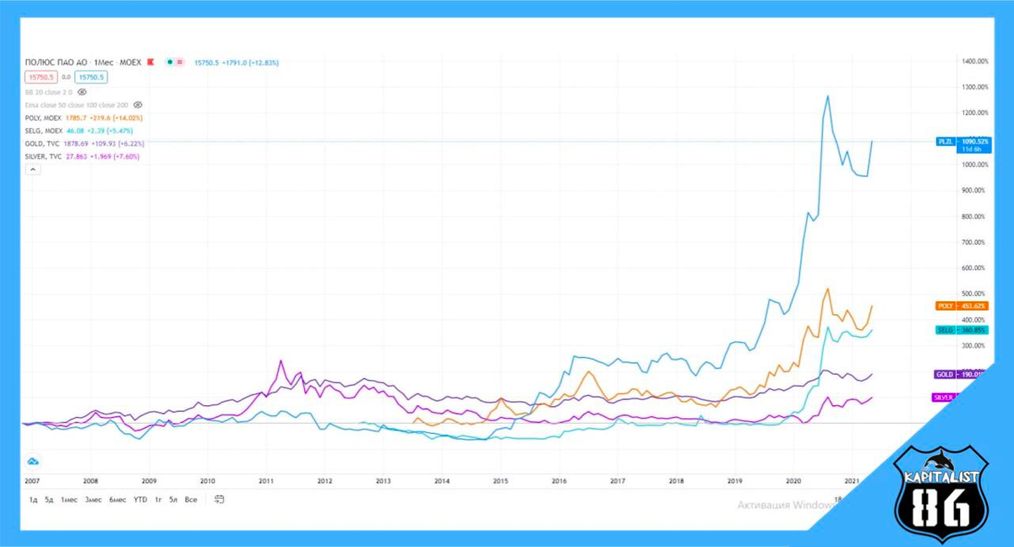This screenshot has width=1014, height=547.
Task: Click the 1000.00% price scale value
Action: point(975,165)
